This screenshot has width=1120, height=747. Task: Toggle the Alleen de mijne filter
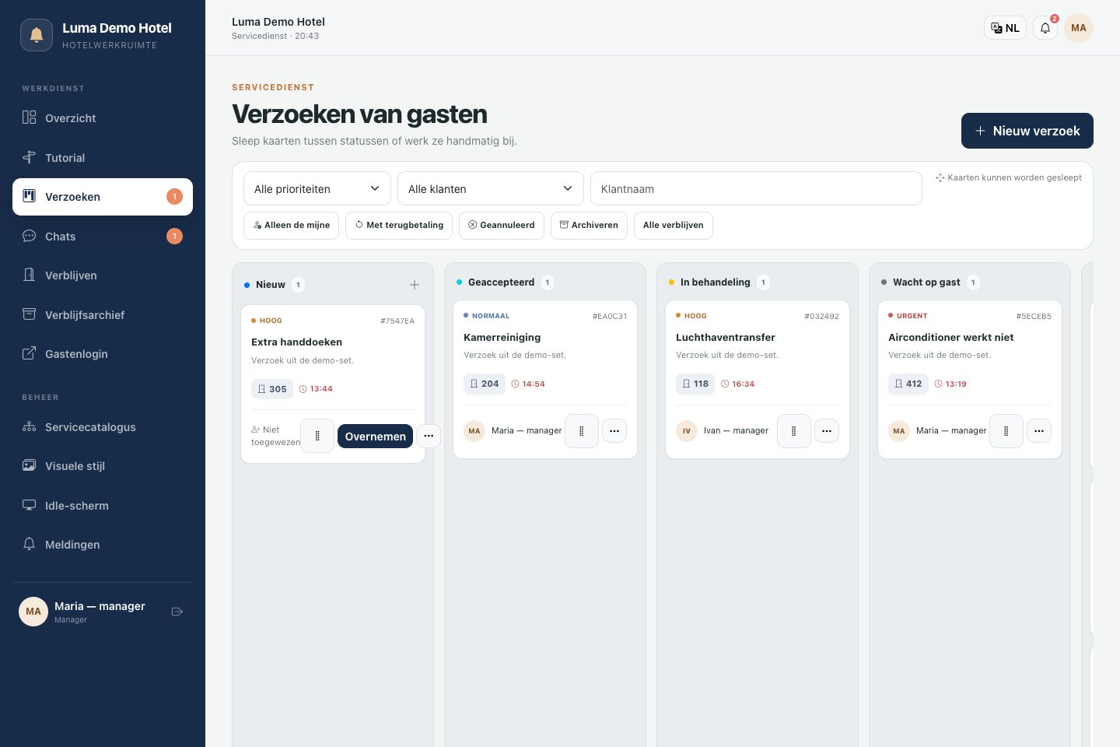point(291,226)
